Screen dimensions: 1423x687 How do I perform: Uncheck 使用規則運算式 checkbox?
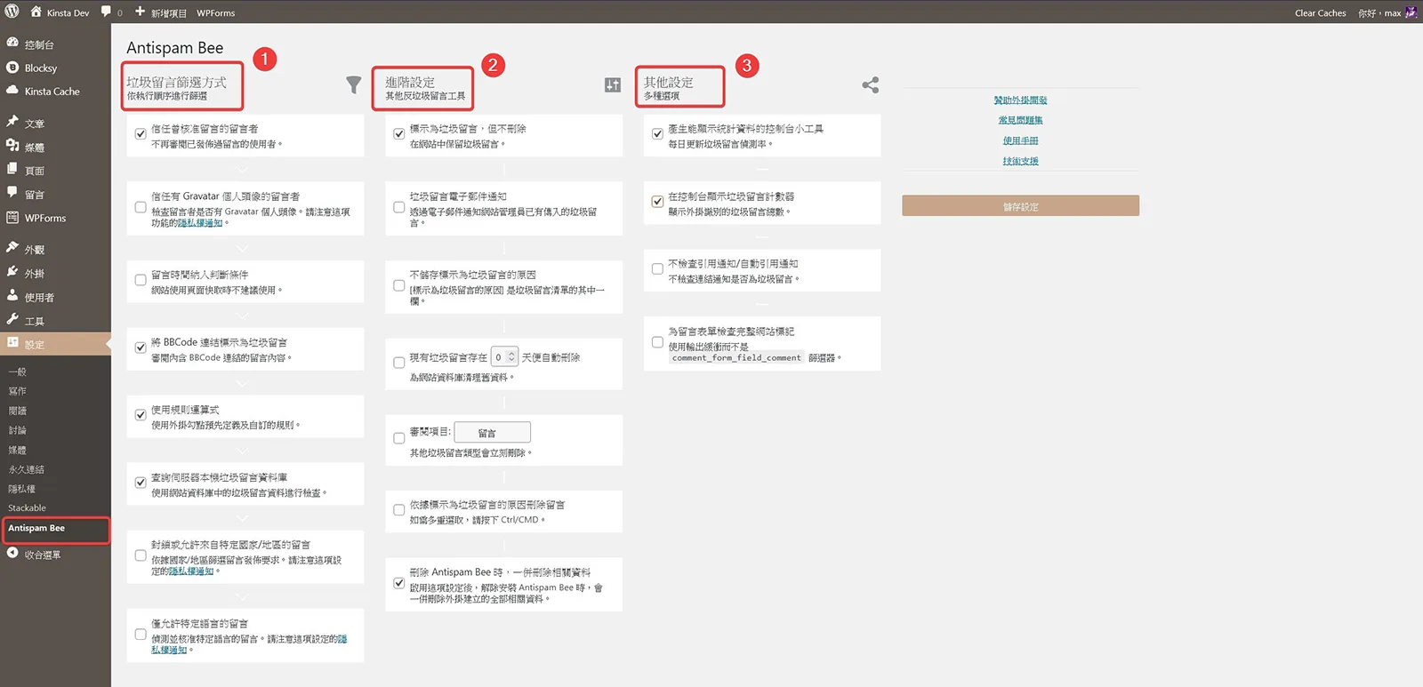(x=141, y=414)
